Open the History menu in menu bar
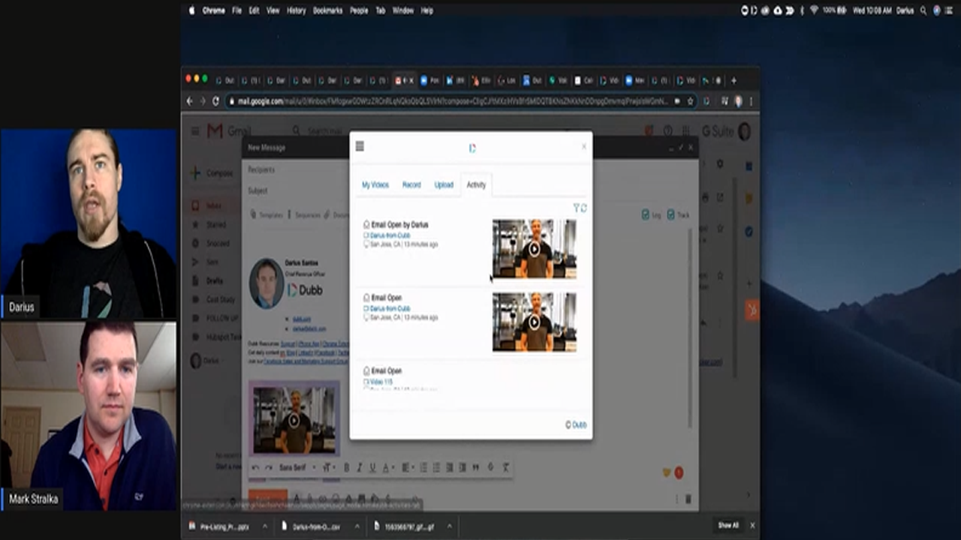The image size is (961, 540). 296,10
